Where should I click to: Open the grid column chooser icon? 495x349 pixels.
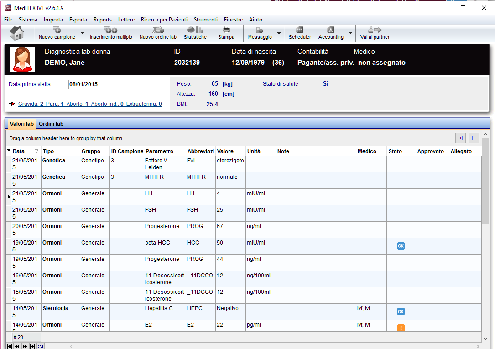[x=9, y=151]
